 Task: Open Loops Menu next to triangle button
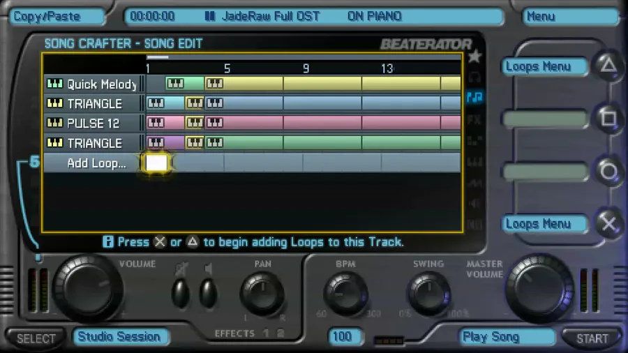544,66
